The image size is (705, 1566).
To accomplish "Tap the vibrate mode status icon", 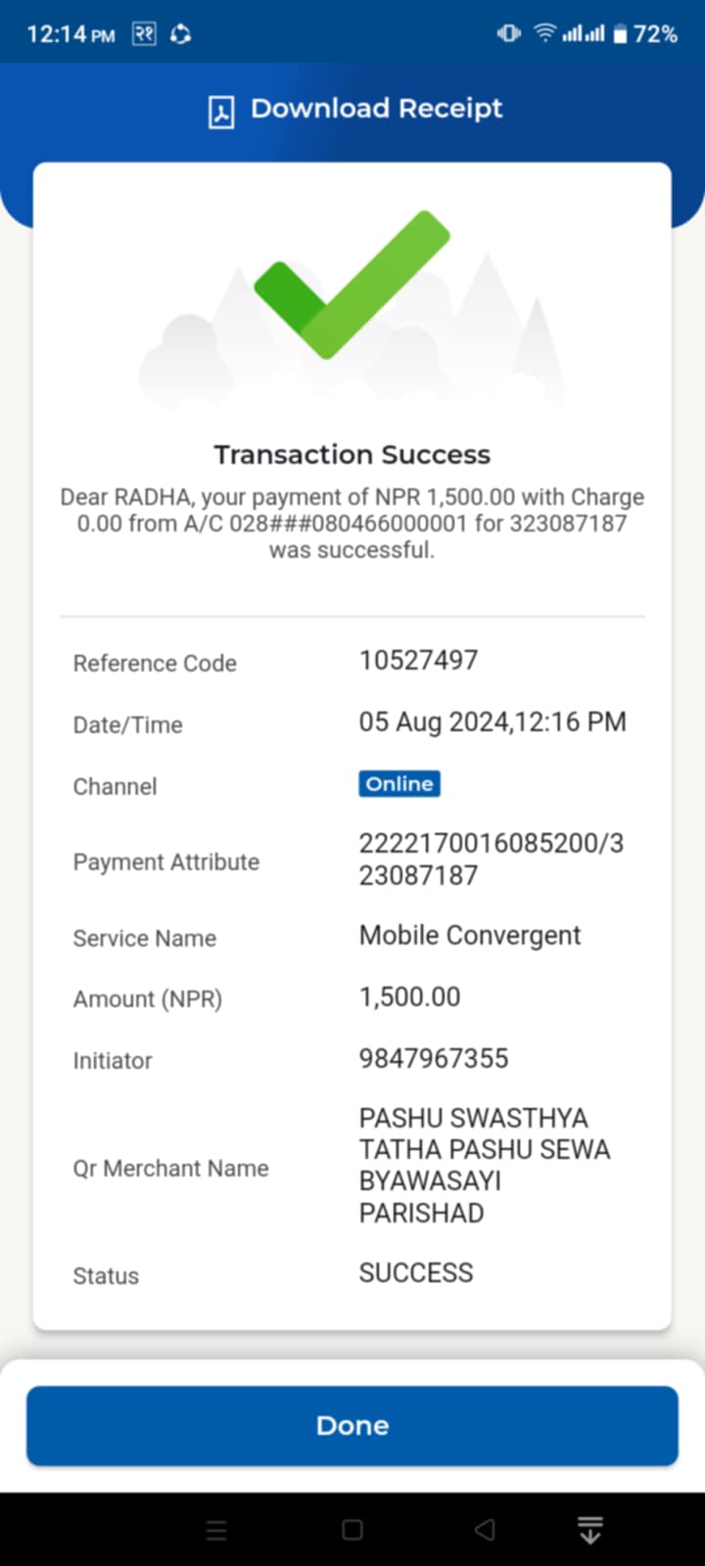I will click(509, 34).
